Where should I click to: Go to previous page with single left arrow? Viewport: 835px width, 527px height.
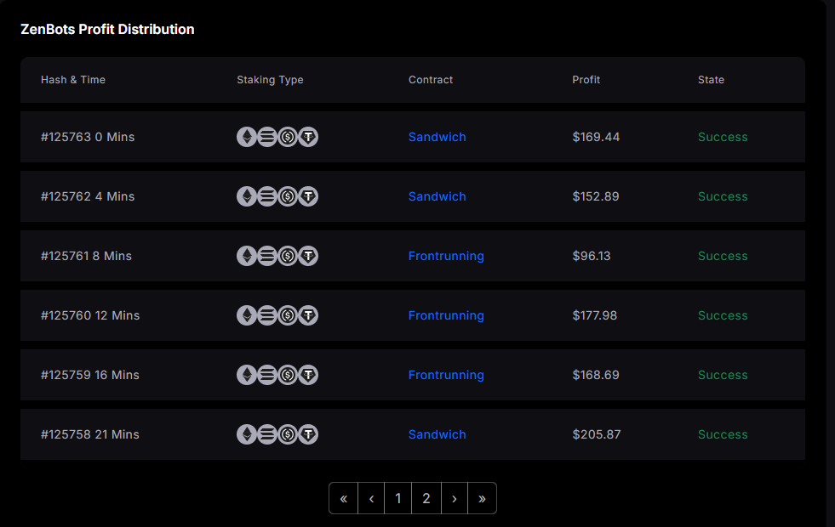371,498
